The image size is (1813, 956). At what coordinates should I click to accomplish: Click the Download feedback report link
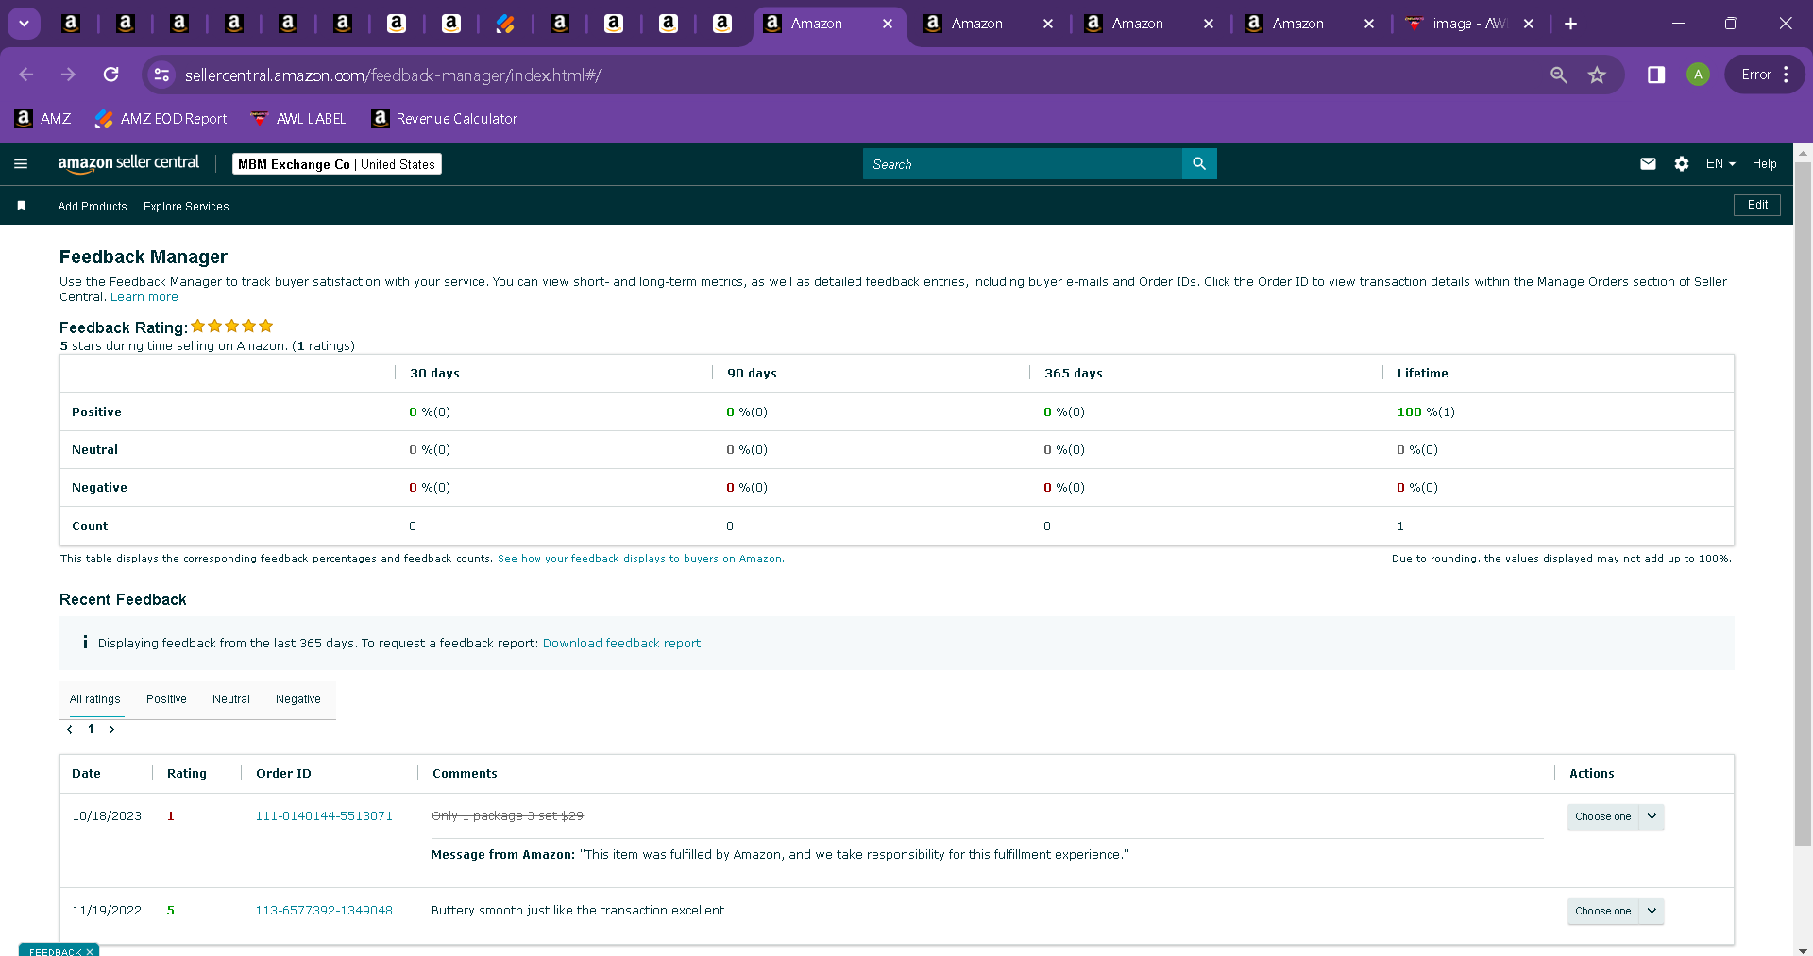tap(621, 644)
